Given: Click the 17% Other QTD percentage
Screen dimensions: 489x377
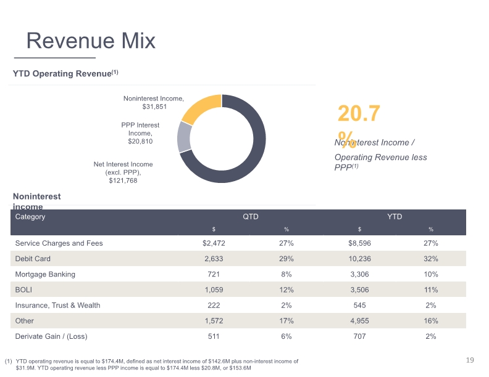Looking at the screenshot, I should tap(286, 321).
